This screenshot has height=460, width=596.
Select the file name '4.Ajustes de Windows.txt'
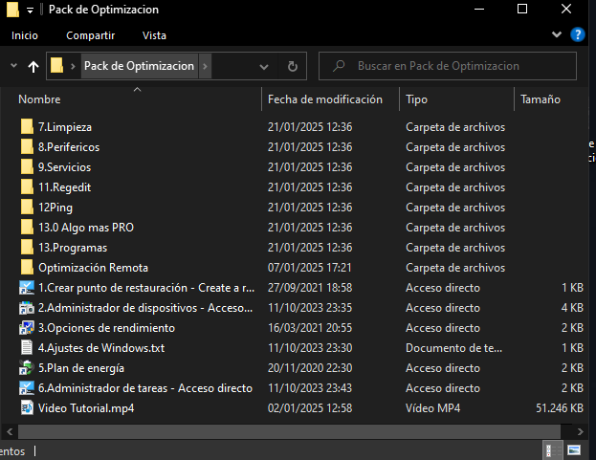coord(101,348)
